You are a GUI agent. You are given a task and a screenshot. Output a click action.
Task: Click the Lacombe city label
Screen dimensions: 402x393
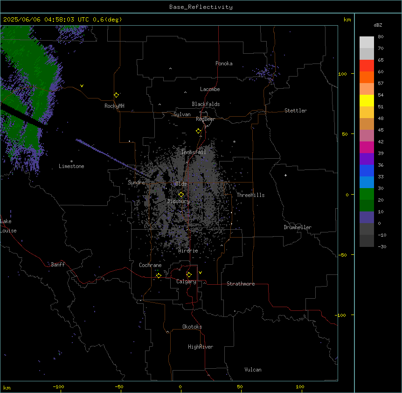tap(210, 89)
